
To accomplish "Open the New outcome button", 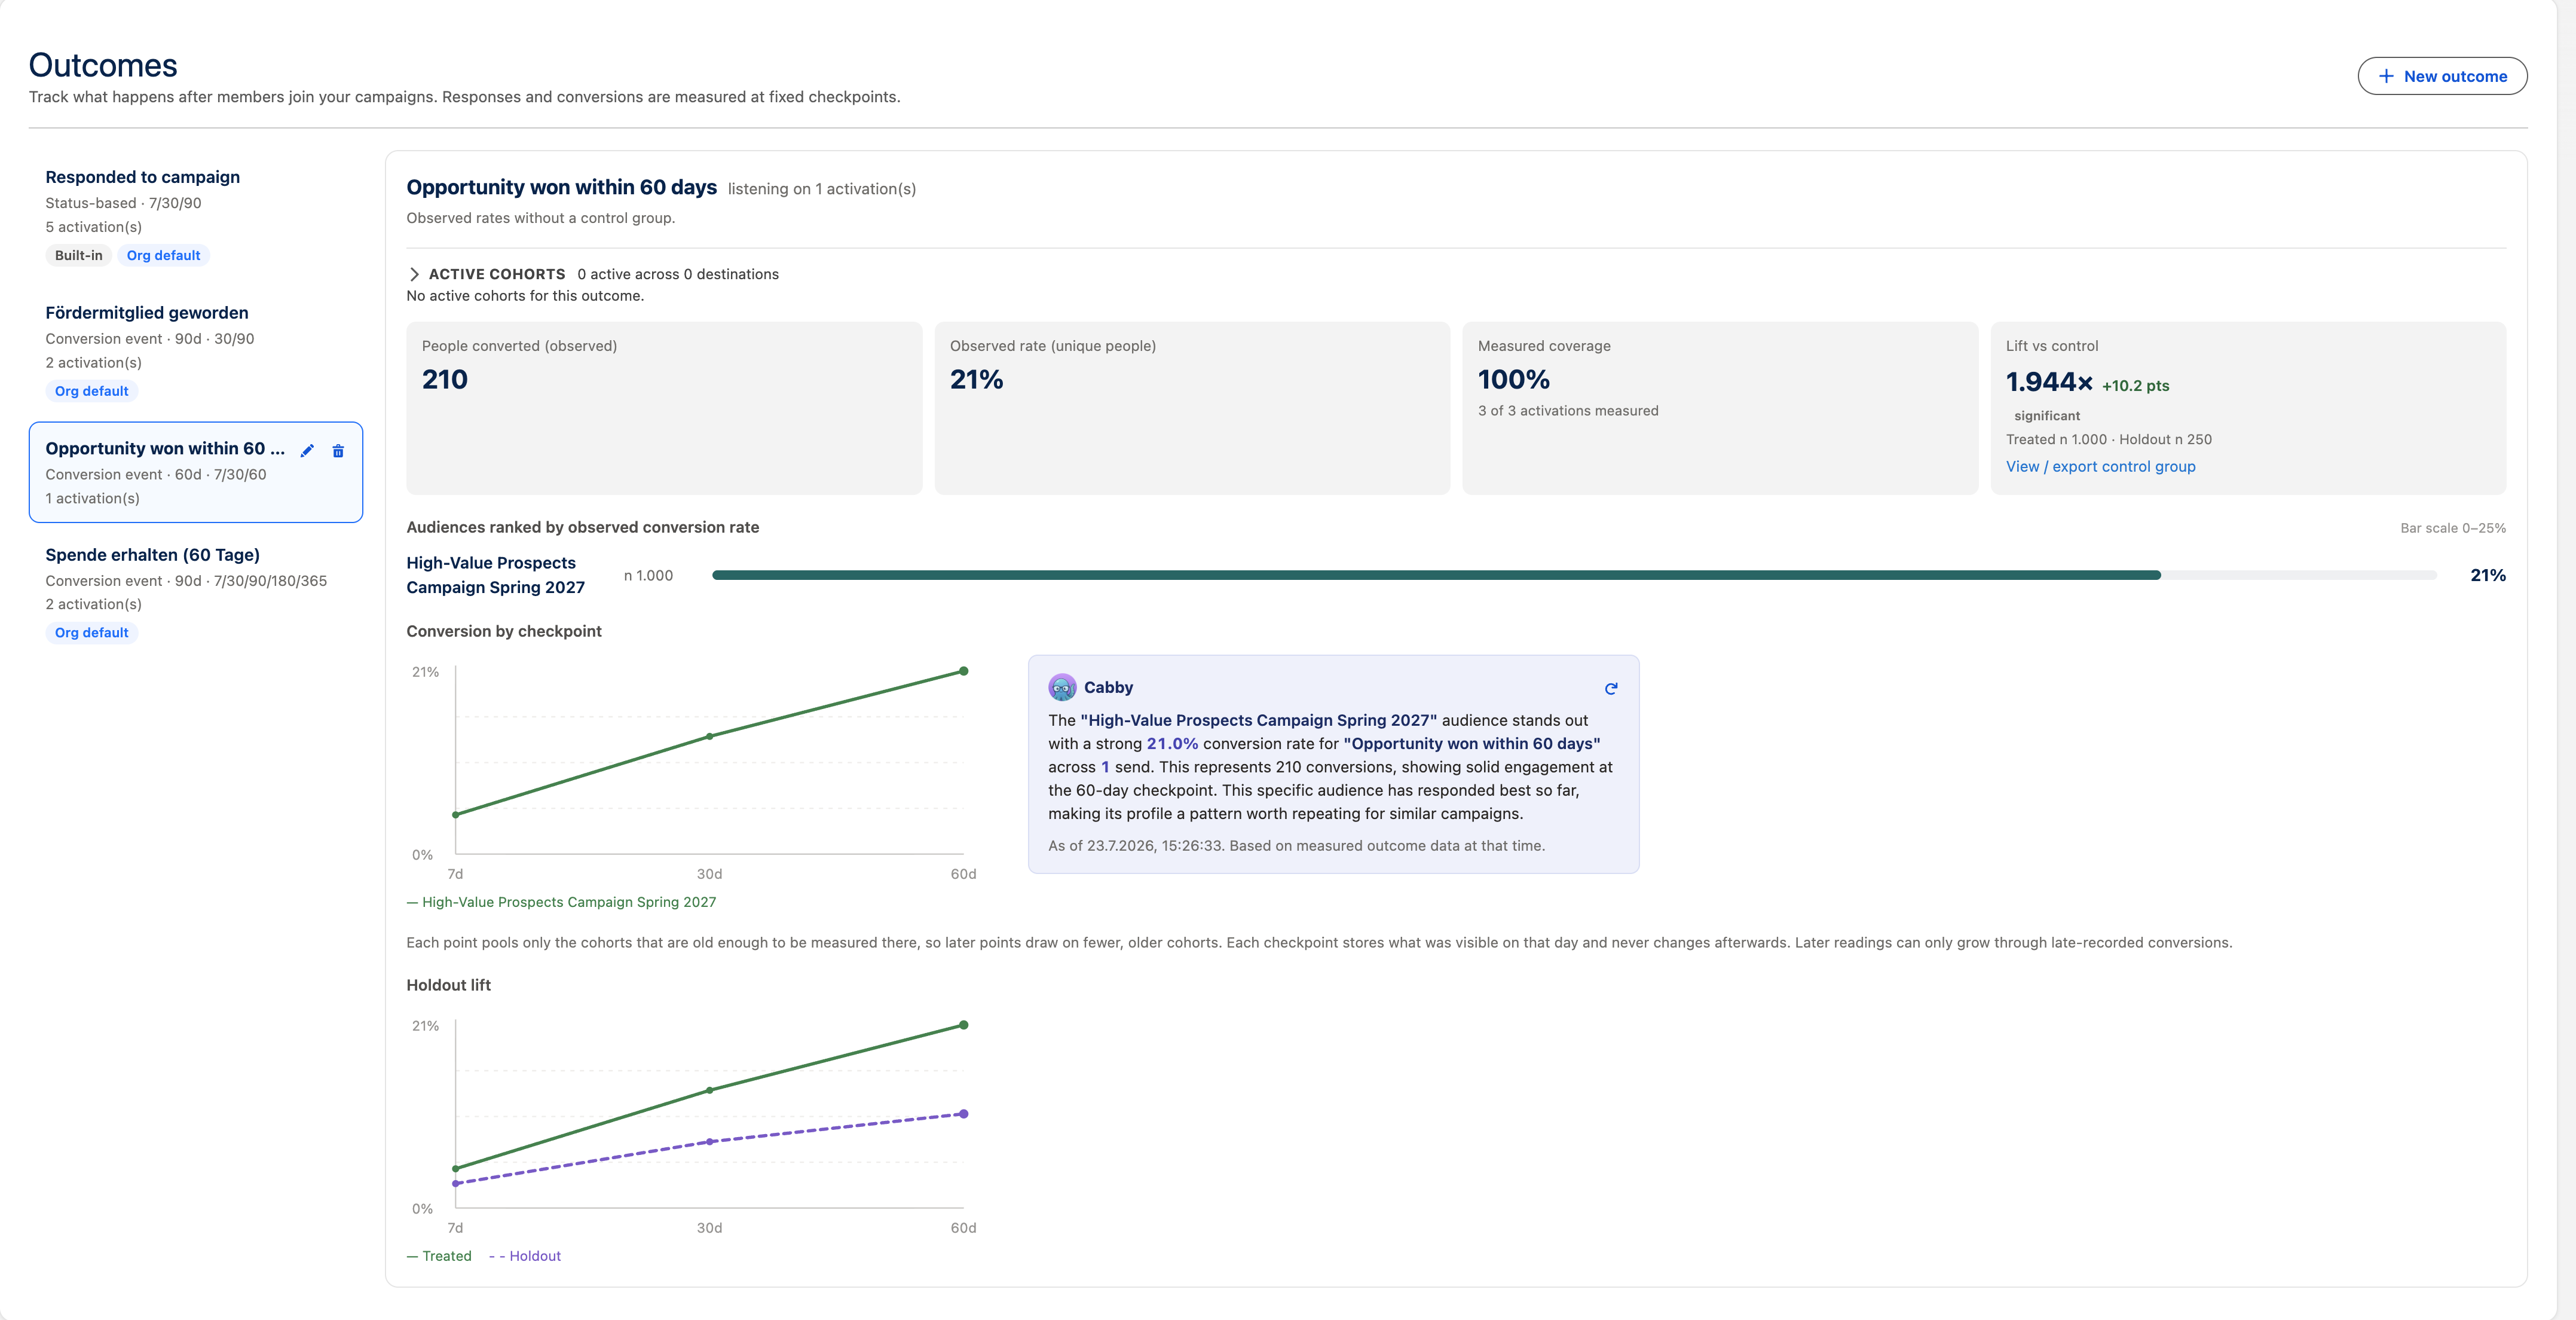I will [2442, 76].
